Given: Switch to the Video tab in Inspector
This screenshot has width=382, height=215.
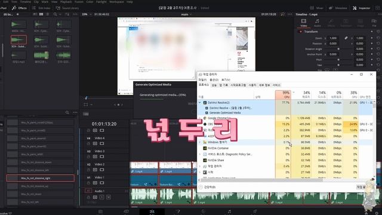Looking at the screenshot, I should click(x=304, y=23).
